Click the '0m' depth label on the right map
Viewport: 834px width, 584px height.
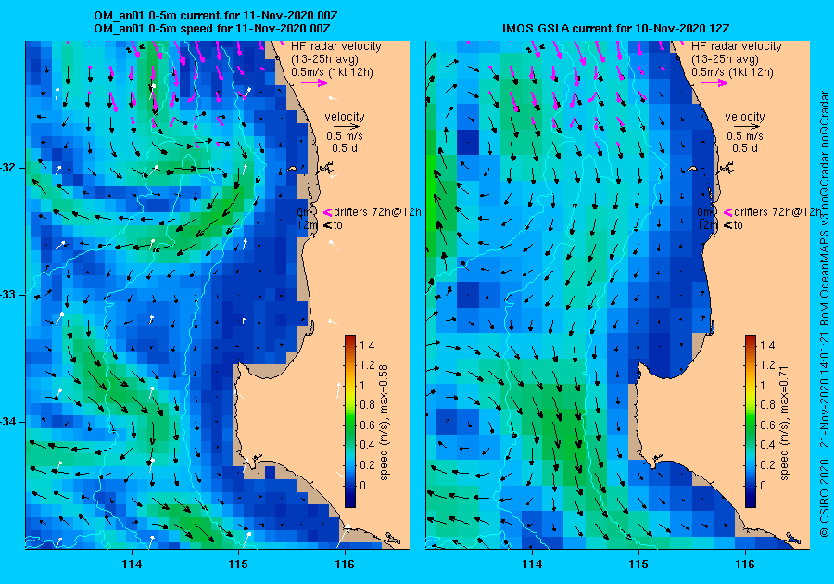[x=704, y=212]
